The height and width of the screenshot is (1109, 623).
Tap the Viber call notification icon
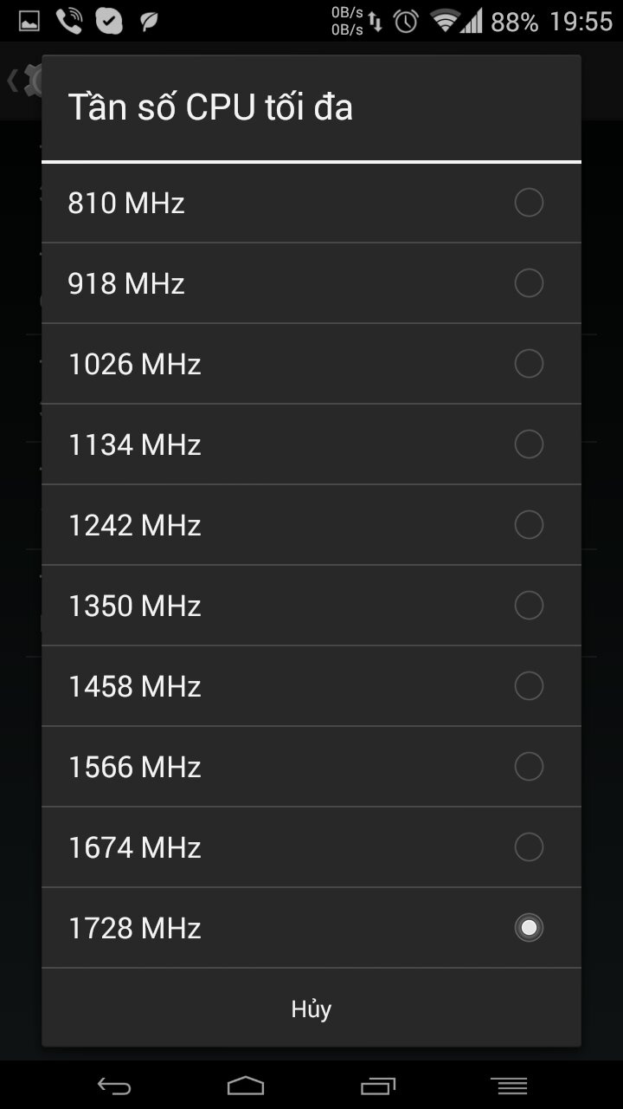pos(69,21)
